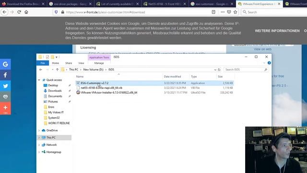Screen dimensions: 307x173
Task: Save page to Pocket icon
Action: coord(229,12)
